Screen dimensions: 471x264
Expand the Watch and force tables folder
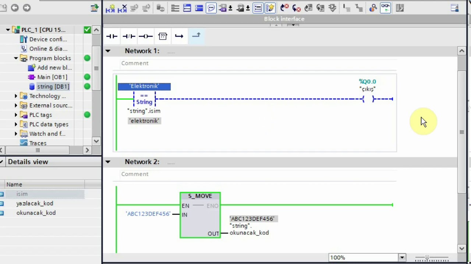pyautogui.click(x=16, y=134)
